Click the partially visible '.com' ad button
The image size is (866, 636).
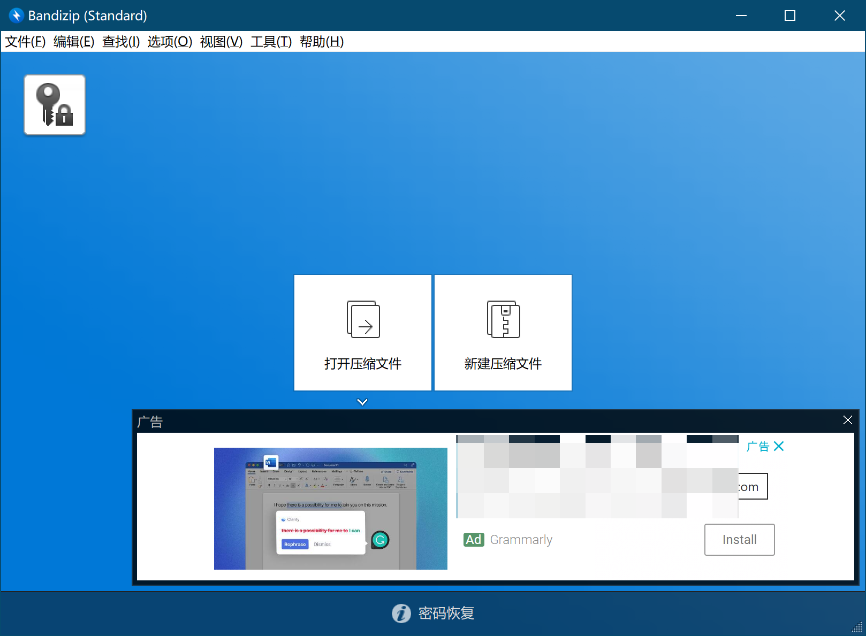[753, 486]
